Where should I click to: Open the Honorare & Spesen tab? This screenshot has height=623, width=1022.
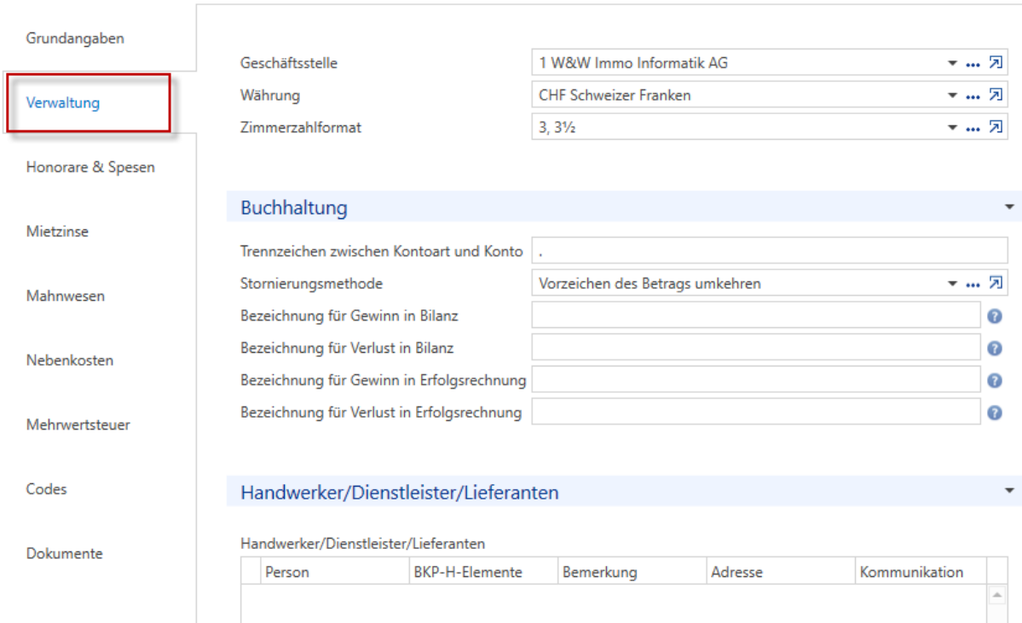coord(90,168)
